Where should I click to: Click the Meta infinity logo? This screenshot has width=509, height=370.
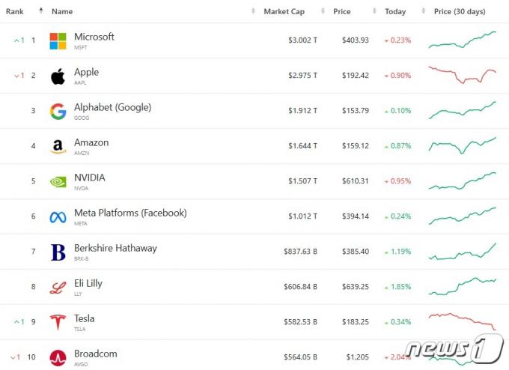pos(58,217)
